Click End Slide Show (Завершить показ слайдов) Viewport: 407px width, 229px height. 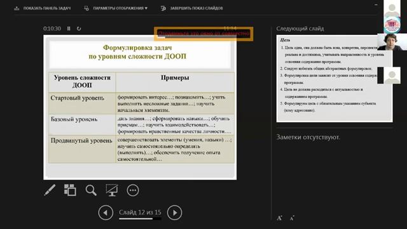(192, 8)
